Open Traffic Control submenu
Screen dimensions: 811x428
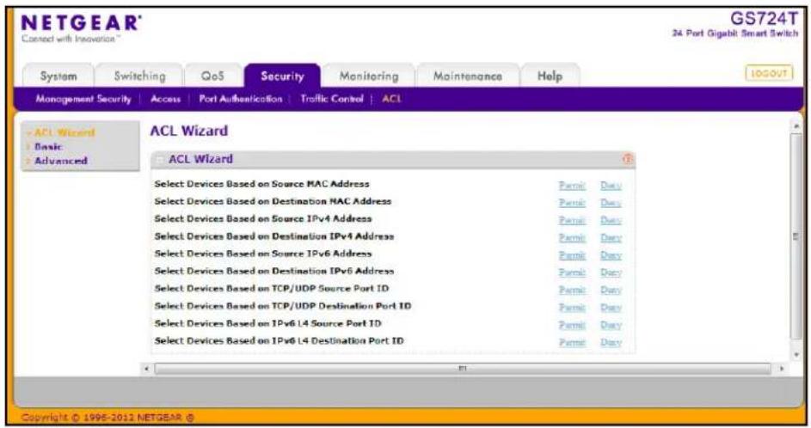pyautogui.click(x=331, y=99)
